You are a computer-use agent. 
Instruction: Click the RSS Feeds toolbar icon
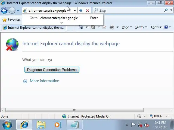(93, 27)
